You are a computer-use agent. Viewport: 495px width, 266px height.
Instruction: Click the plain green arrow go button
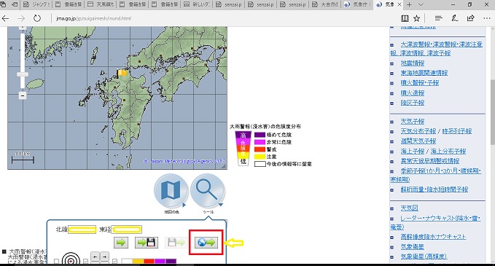121,243
